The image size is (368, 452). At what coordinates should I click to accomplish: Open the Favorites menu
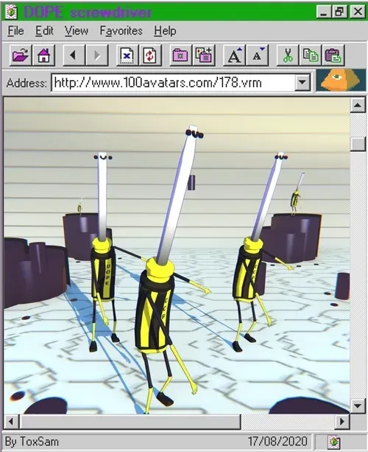[121, 30]
